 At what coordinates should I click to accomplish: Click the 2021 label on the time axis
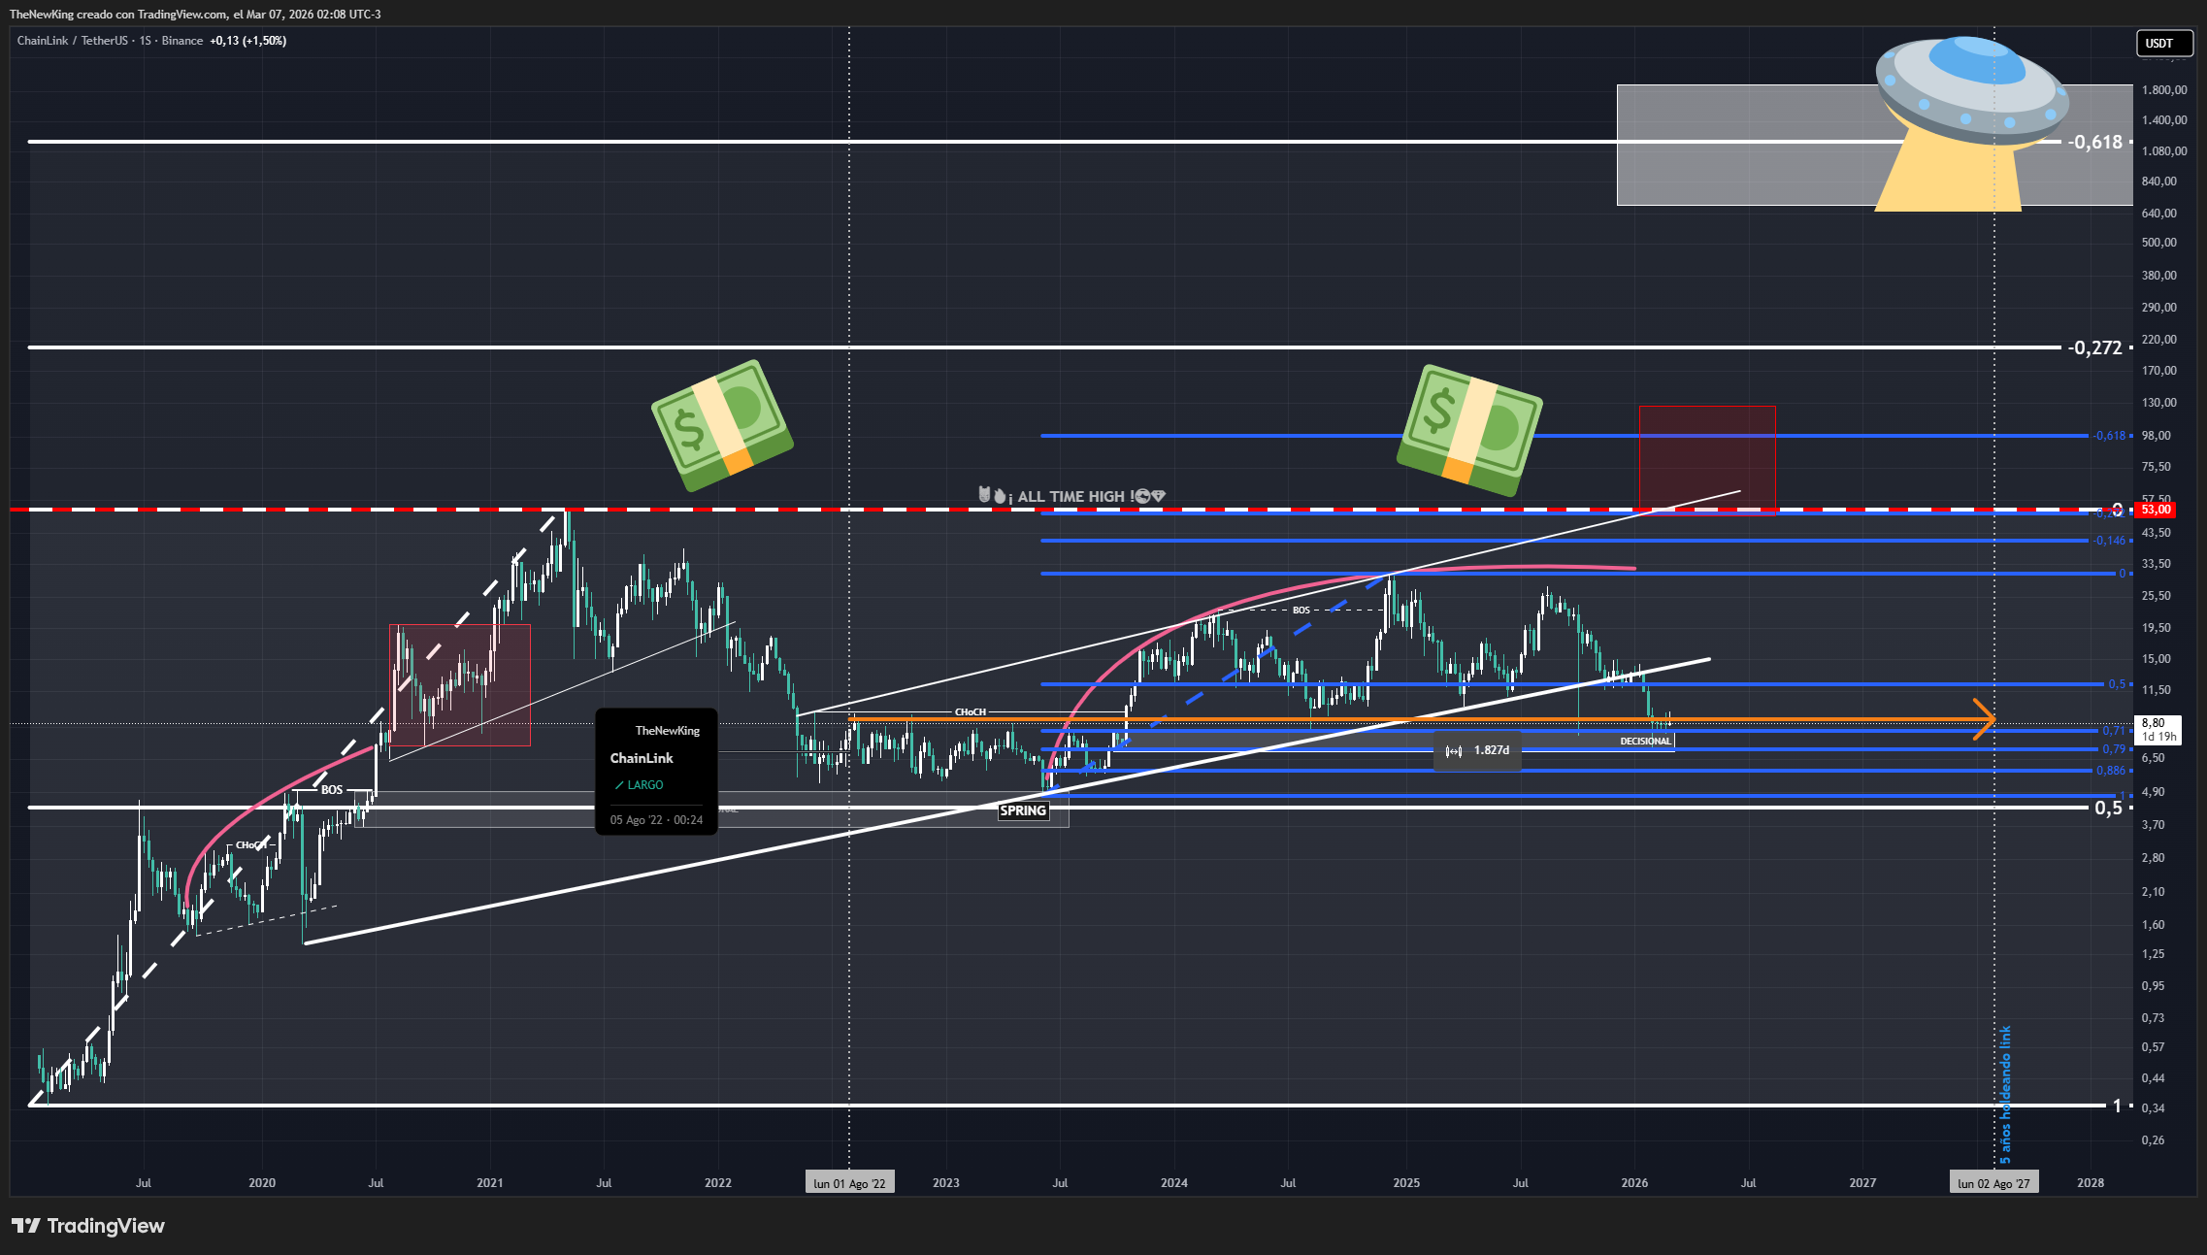490,1183
